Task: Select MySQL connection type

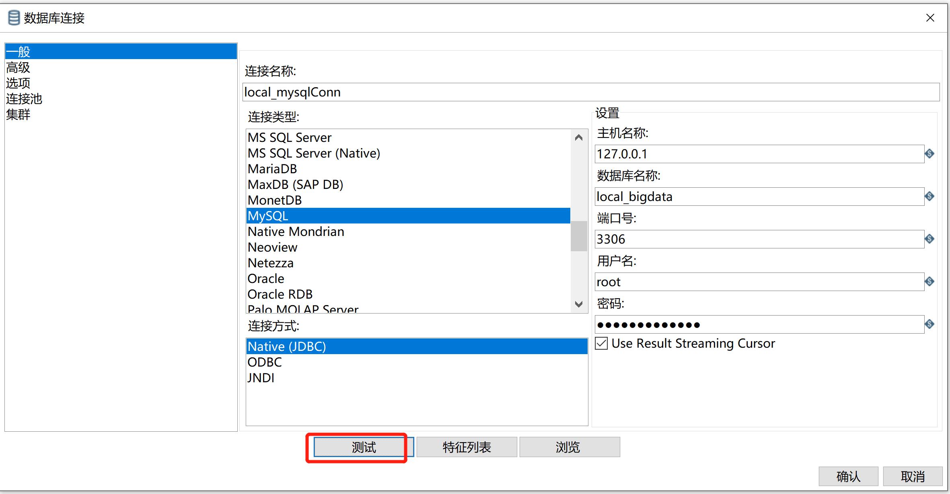Action: 408,216
